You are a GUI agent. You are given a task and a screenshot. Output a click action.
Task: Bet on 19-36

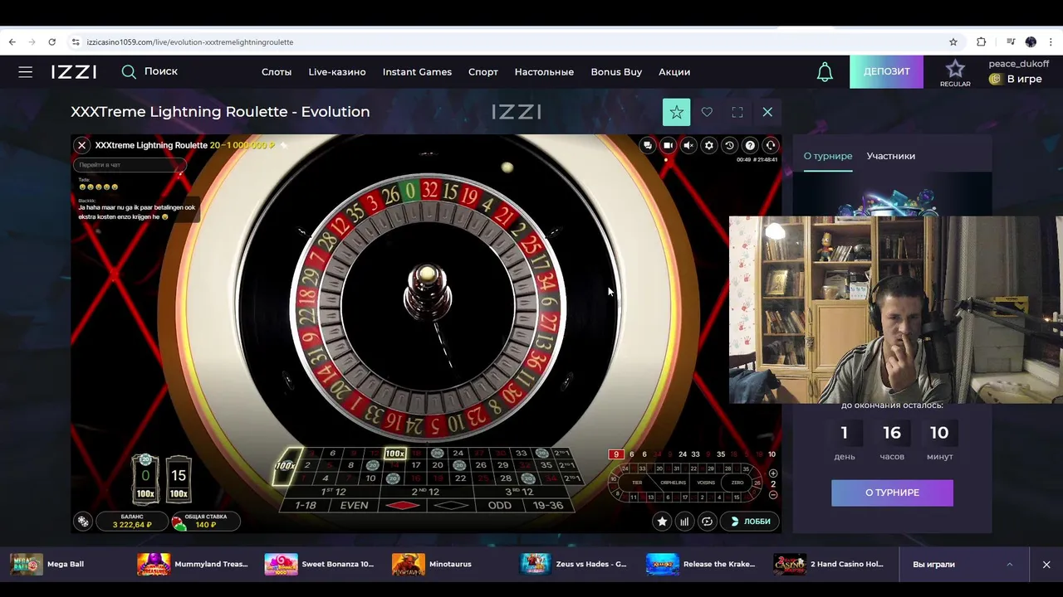coord(548,505)
